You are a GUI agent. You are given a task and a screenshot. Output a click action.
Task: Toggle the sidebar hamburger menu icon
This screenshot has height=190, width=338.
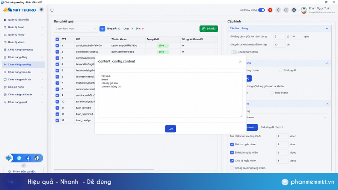(41, 10)
